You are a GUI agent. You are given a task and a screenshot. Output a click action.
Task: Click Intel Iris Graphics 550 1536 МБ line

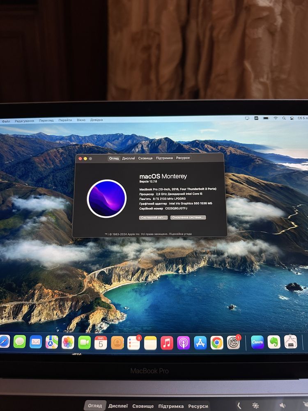176,203
